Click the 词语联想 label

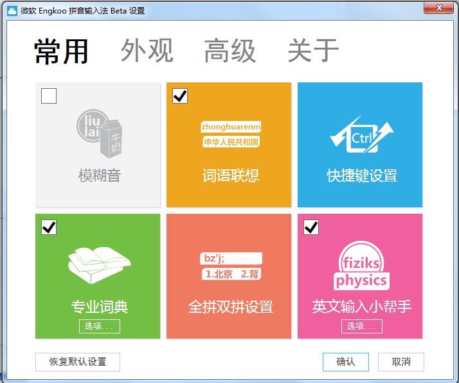(231, 176)
